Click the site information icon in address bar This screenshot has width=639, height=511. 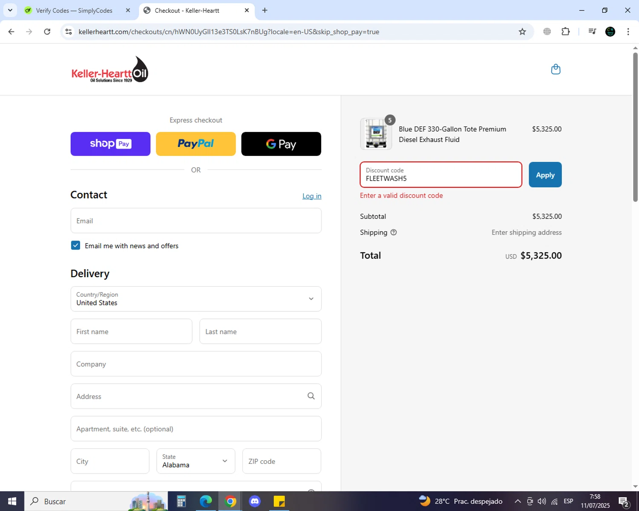[69, 32]
